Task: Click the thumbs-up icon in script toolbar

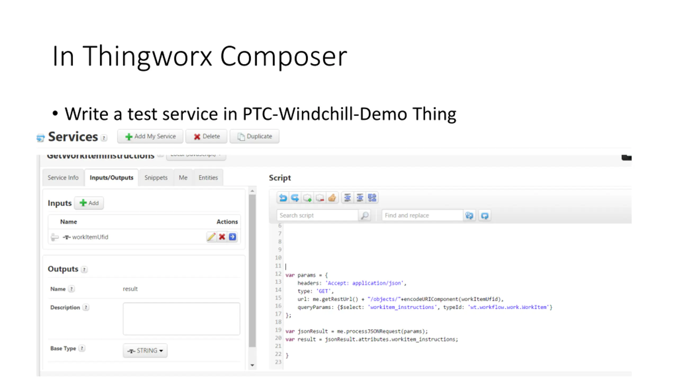Action: click(332, 198)
